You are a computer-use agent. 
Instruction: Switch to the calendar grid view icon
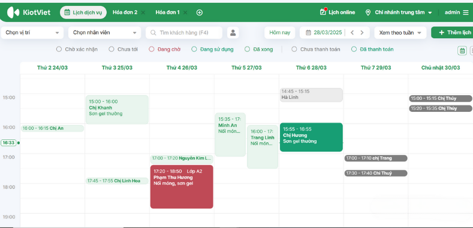pyautogui.click(x=462, y=50)
